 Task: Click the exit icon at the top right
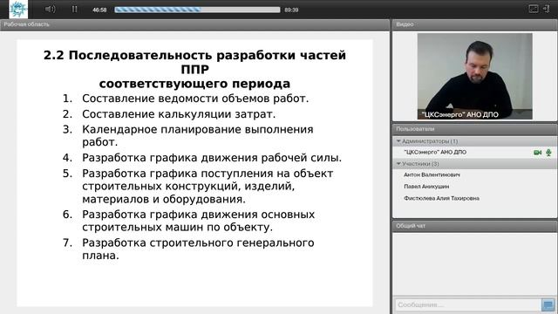[x=547, y=9]
